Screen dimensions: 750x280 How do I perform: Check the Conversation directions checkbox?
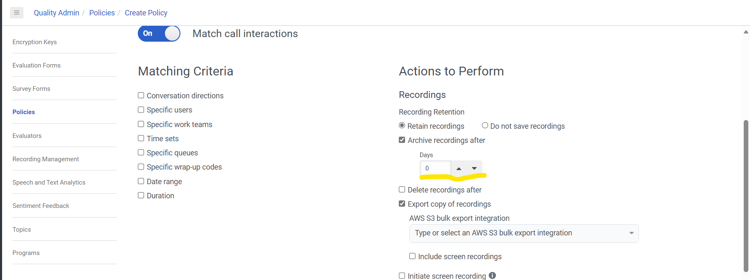pos(141,95)
